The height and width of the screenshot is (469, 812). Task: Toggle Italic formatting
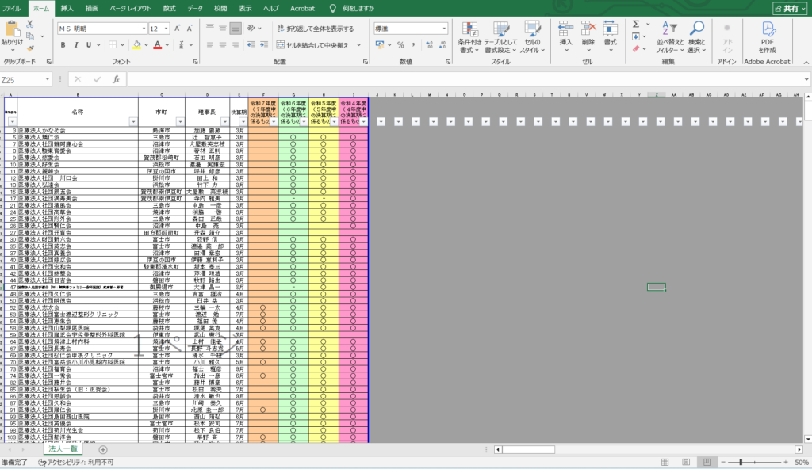(x=76, y=45)
